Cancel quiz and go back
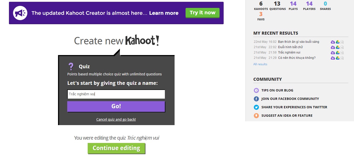 tap(116, 120)
